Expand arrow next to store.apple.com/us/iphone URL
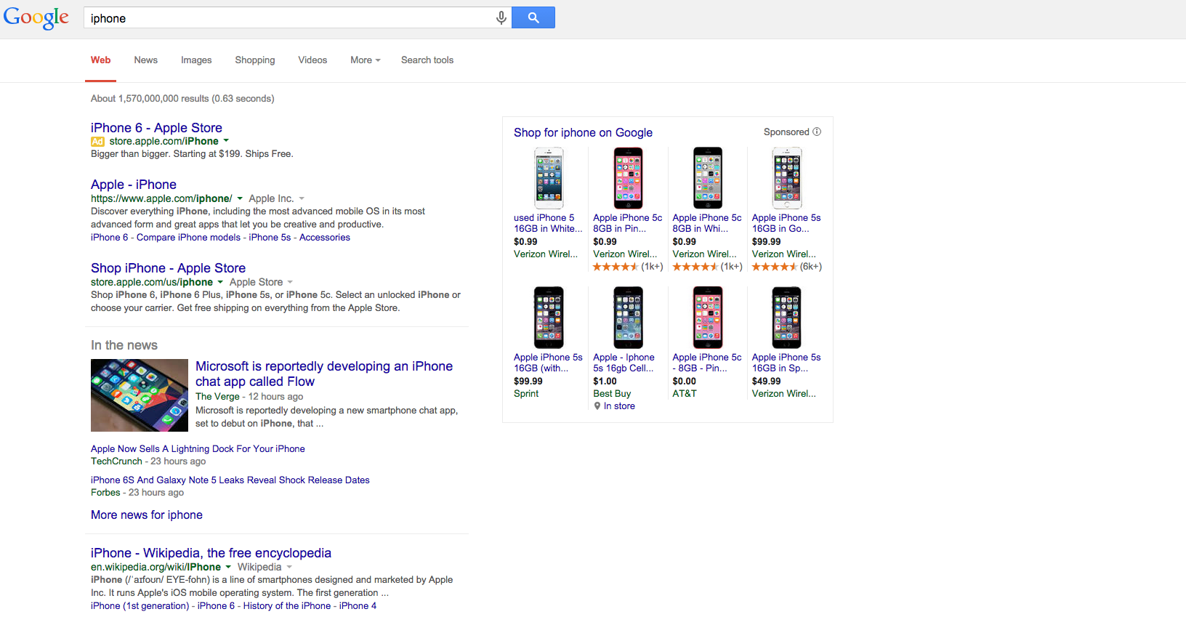Image resolution: width=1186 pixels, height=625 pixels. point(220,282)
